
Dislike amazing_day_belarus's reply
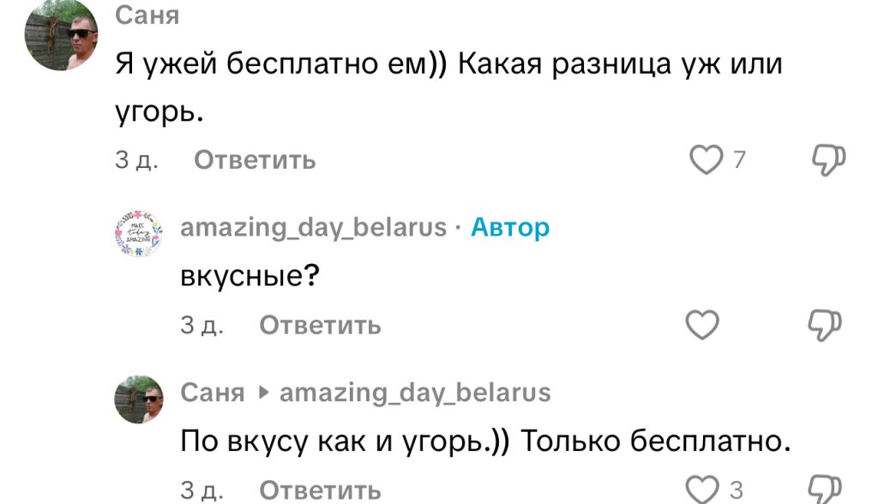[x=825, y=324]
